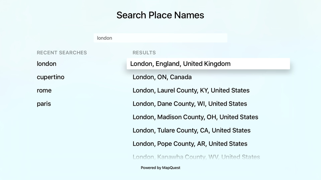Viewport: 321px width, 180px height.
Task: Select recent search rome
Action: (44, 90)
